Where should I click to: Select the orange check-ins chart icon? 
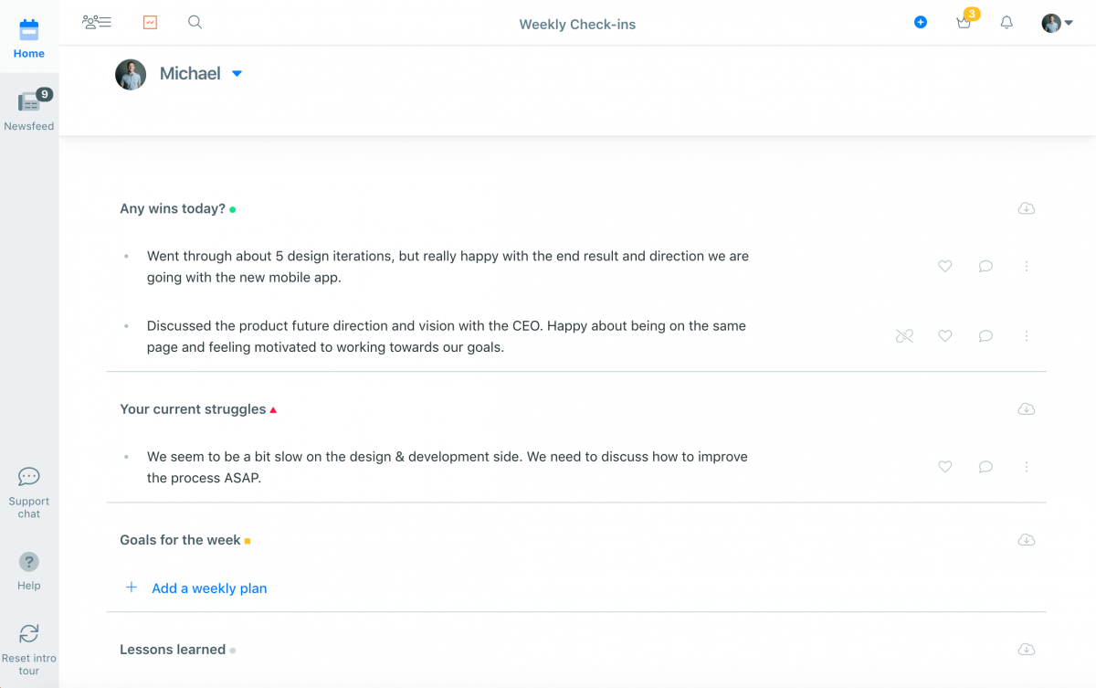[x=149, y=21]
